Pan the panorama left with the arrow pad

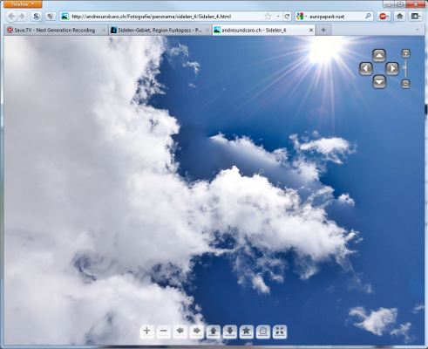click(x=366, y=69)
